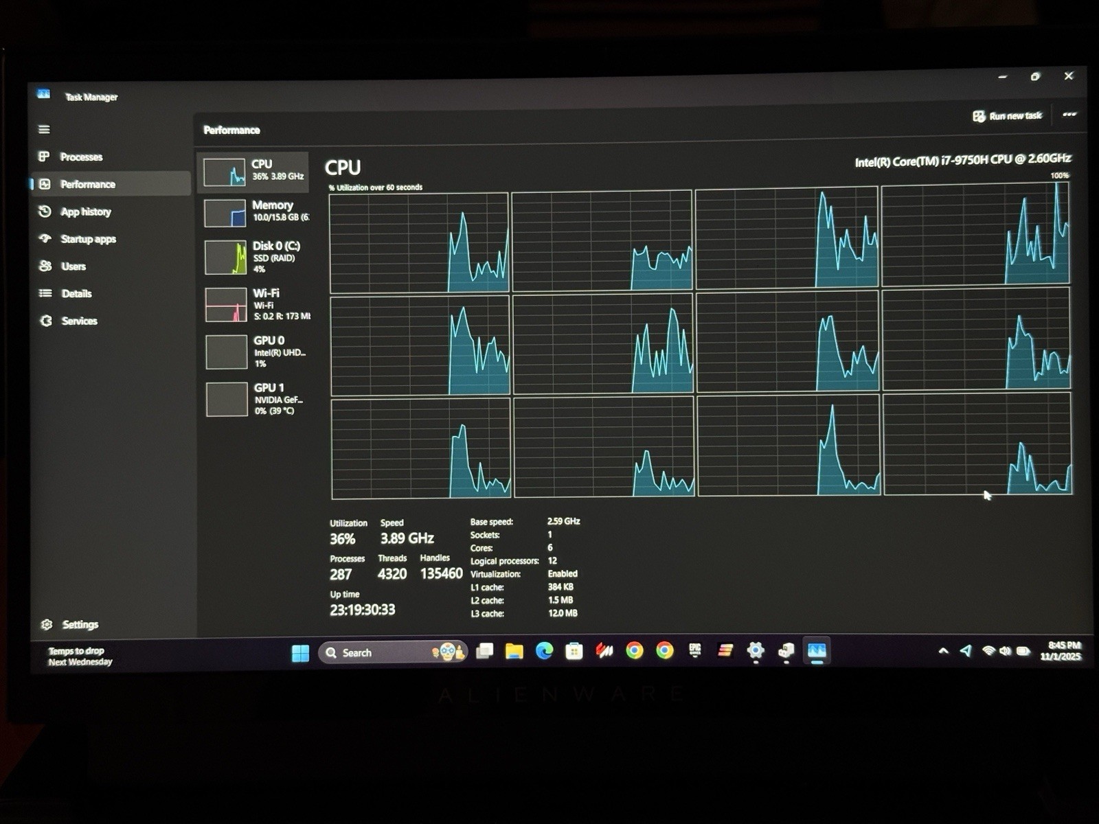Click the Run new task button
Viewport: 1099px width, 824px height.
[1008, 116]
